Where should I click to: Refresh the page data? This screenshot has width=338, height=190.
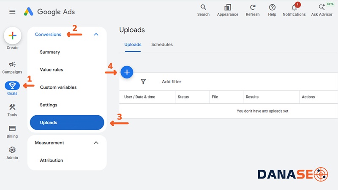click(x=253, y=10)
